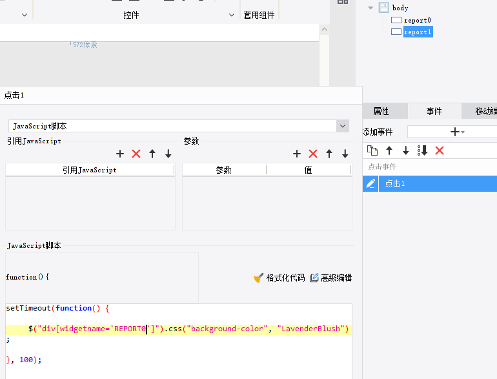Add a new referenced JavaScript entry

[120, 154]
